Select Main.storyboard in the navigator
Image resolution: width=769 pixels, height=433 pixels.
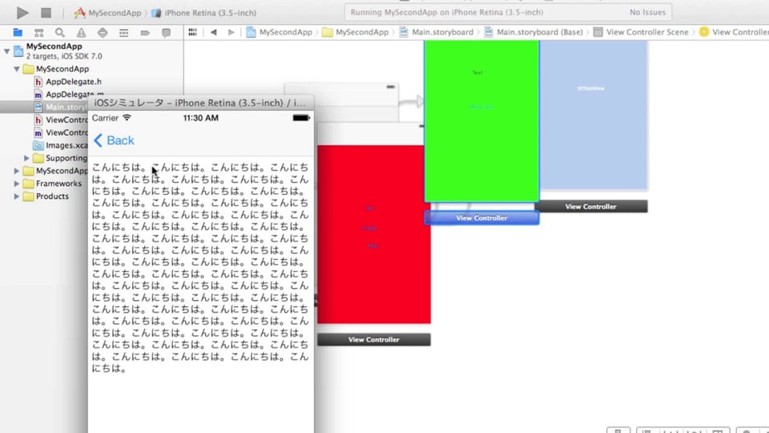61,107
